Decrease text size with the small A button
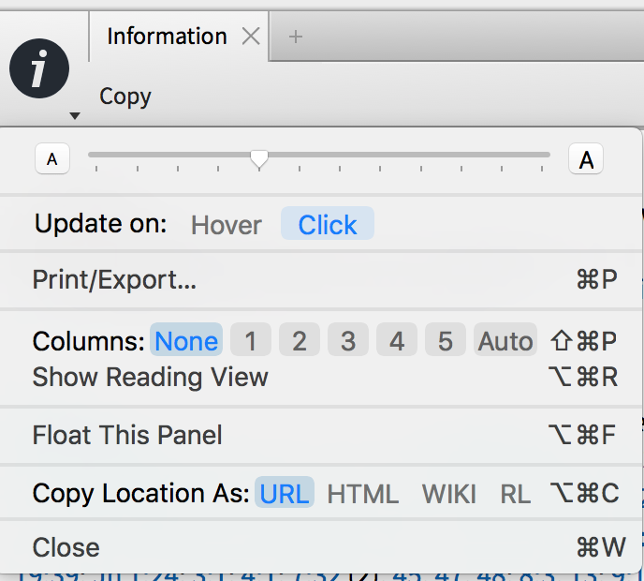Screen dimensions: 644x581 point(52,158)
